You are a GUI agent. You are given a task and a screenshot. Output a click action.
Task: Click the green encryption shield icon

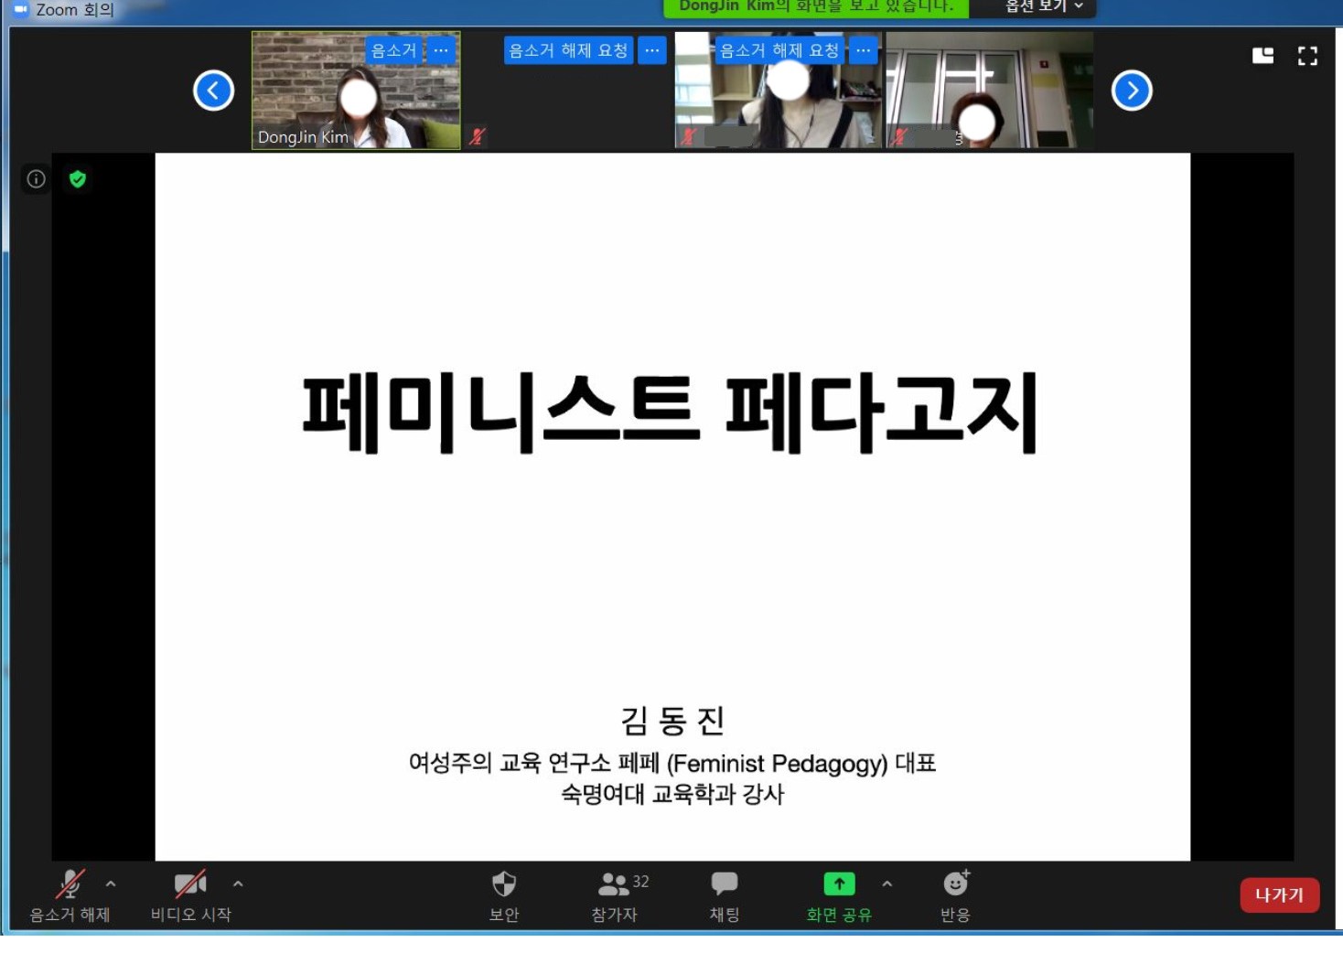pos(78,179)
